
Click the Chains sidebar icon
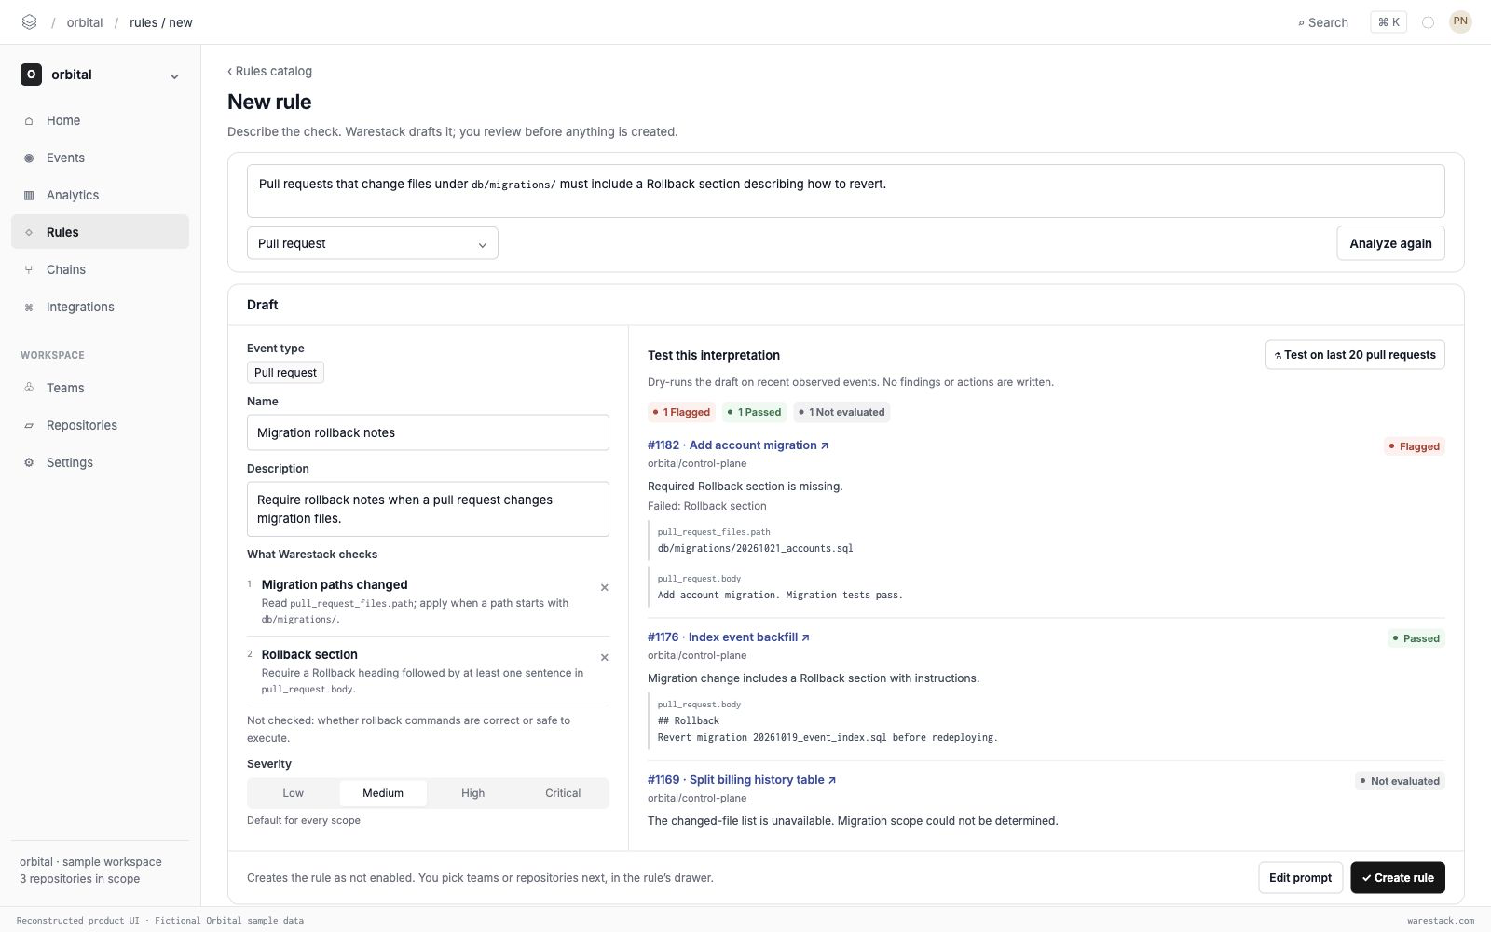pyautogui.click(x=29, y=270)
